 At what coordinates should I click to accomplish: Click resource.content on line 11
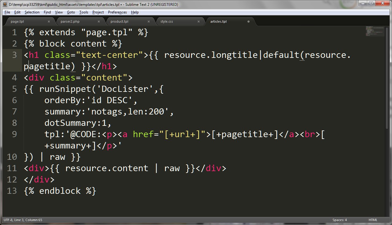pyautogui.click(x=107, y=168)
